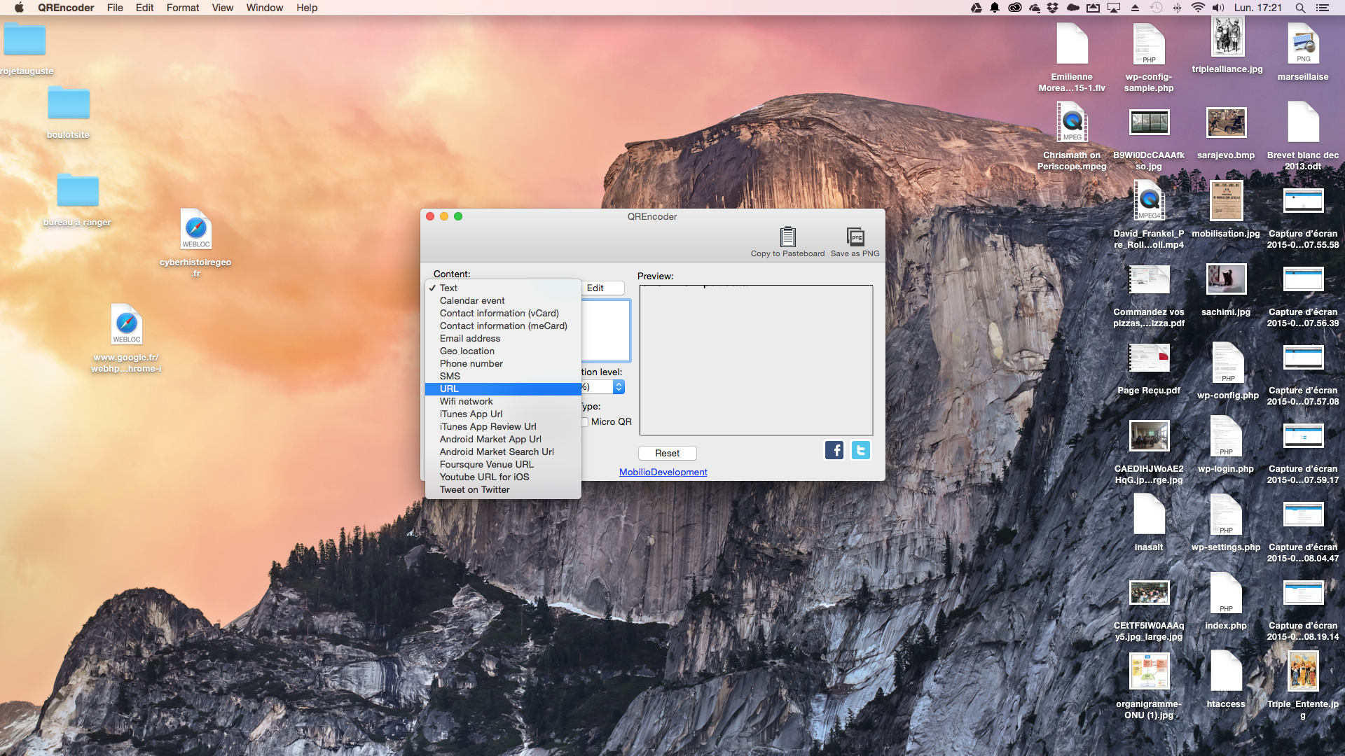1345x756 pixels.
Task: Choose Tweet on Twitter option
Action: tap(503, 489)
